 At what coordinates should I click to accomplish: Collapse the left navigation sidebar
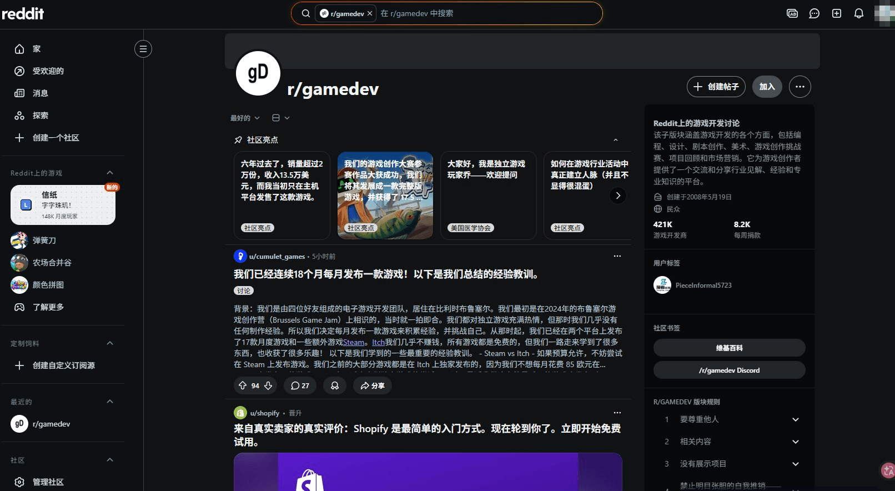pyautogui.click(x=143, y=49)
